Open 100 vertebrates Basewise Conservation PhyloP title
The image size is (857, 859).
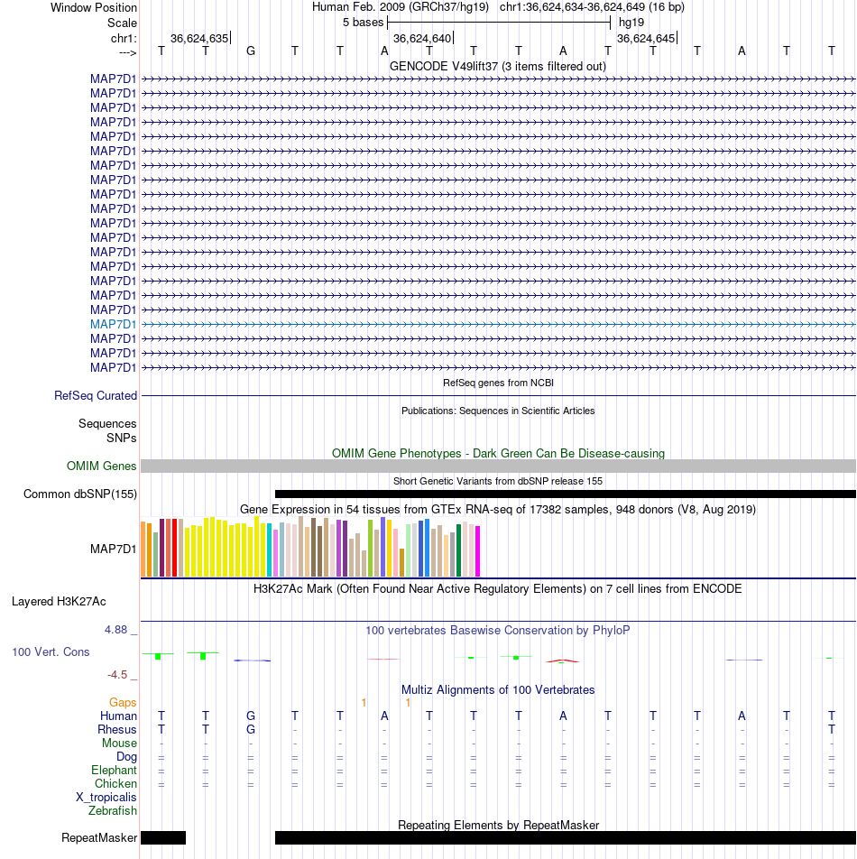coord(498,630)
